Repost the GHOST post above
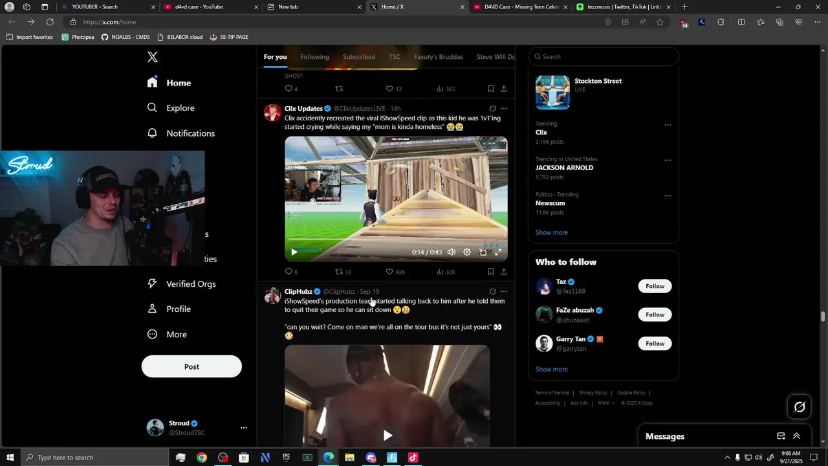Image resolution: width=828 pixels, height=466 pixels. pyautogui.click(x=339, y=89)
